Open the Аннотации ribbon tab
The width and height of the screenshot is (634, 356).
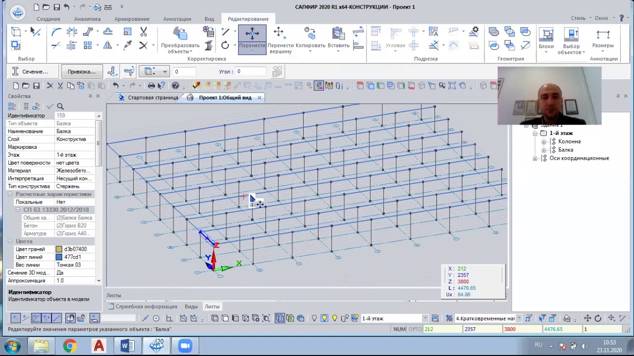click(177, 19)
